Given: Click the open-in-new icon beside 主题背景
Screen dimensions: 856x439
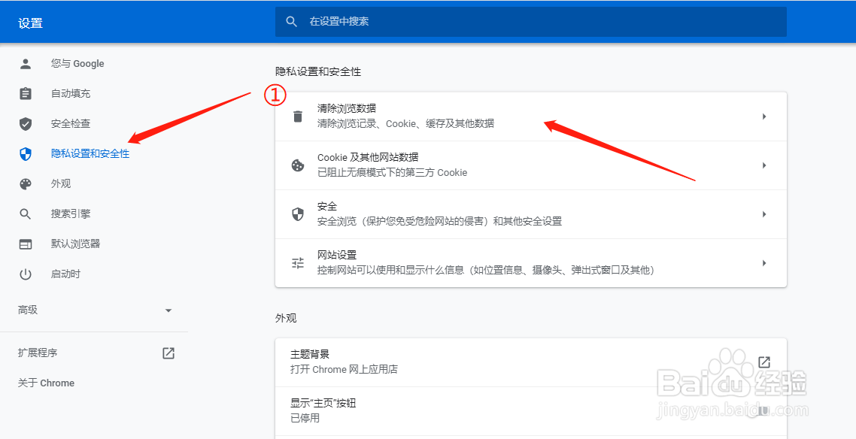Looking at the screenshot, I should point(764,361).
